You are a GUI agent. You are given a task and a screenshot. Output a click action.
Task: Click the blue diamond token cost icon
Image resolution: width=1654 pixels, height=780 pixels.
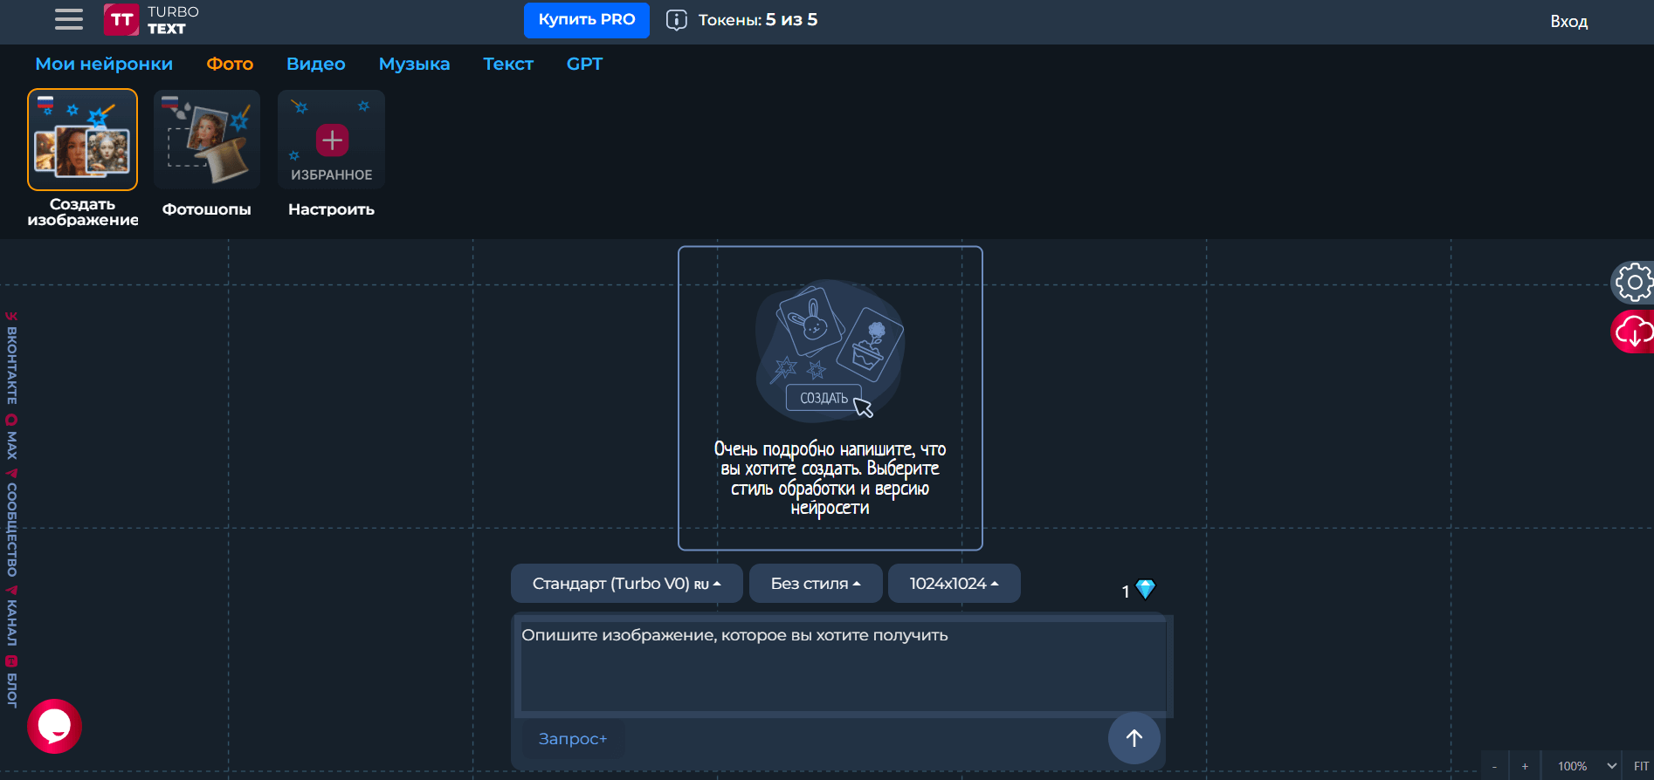(1145, 590)
